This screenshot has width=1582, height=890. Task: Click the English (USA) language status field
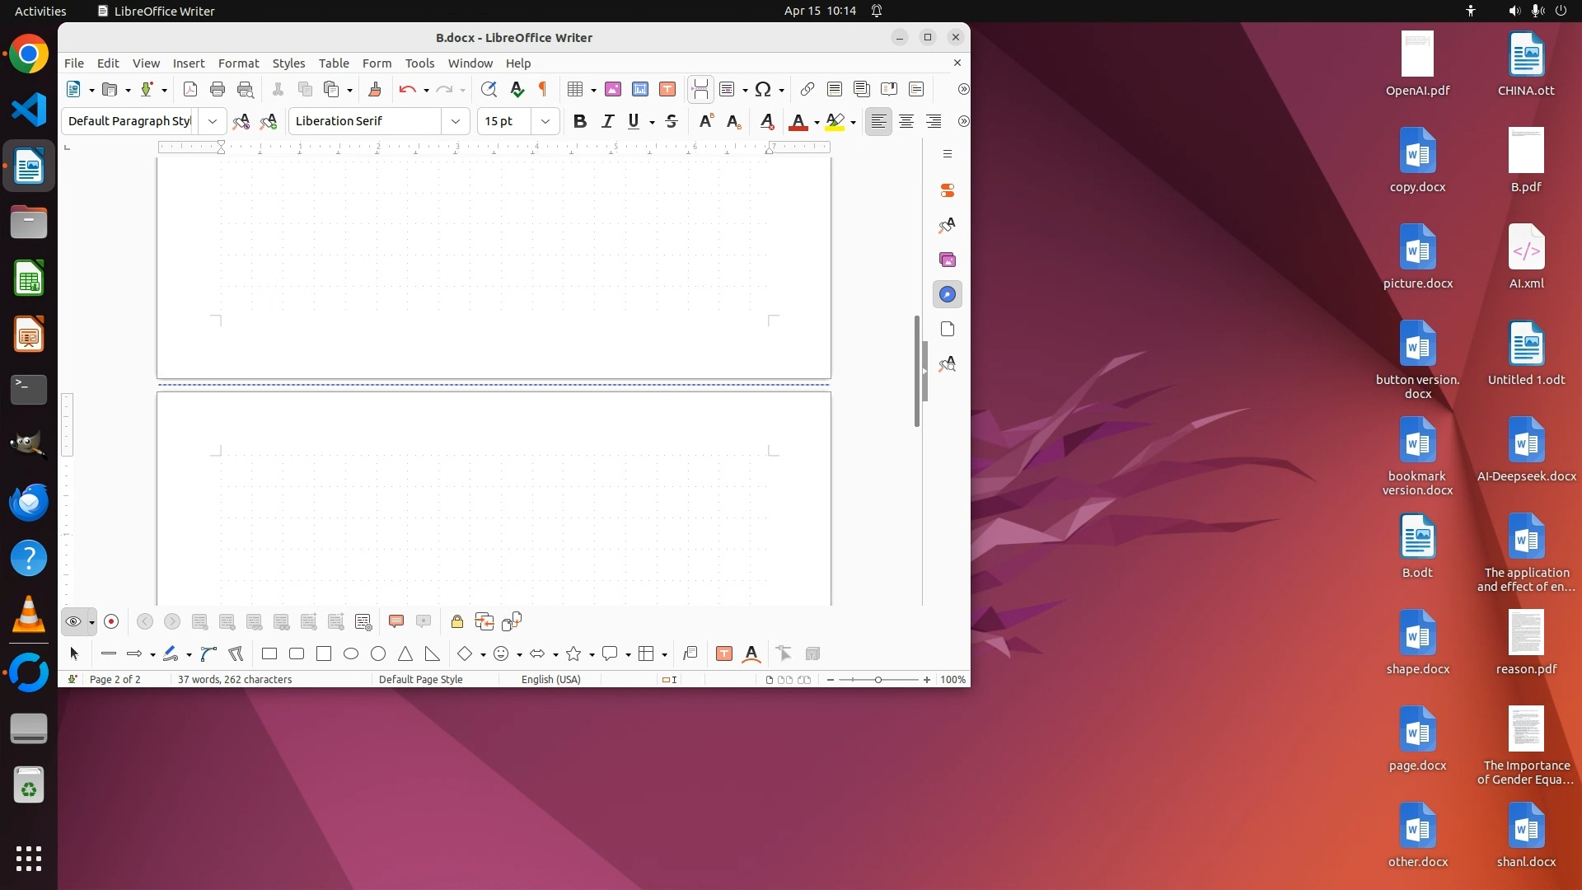point(550,679)
